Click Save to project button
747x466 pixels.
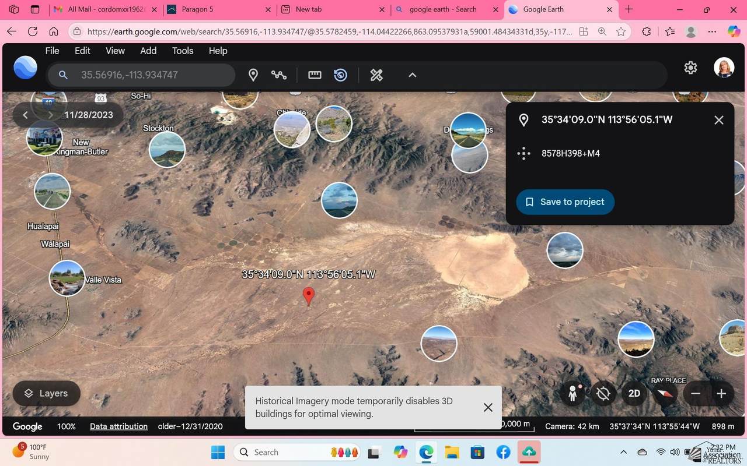pyautogui.click(x=565, y=202)
